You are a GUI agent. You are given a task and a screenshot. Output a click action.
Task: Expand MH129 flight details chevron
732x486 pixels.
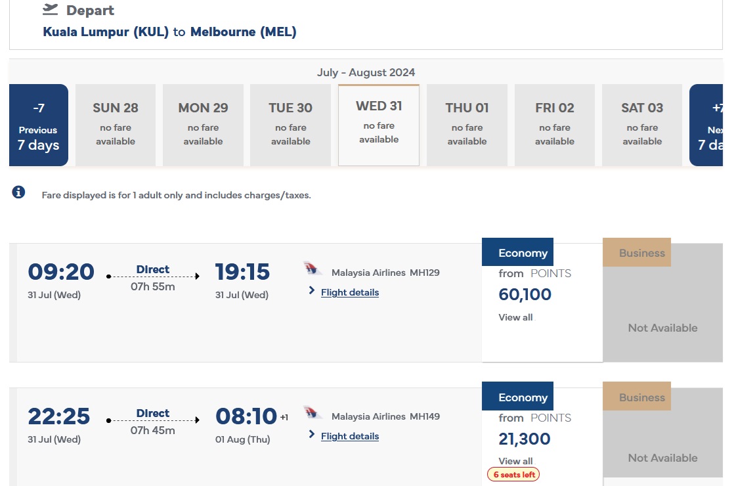coord(312,291)
